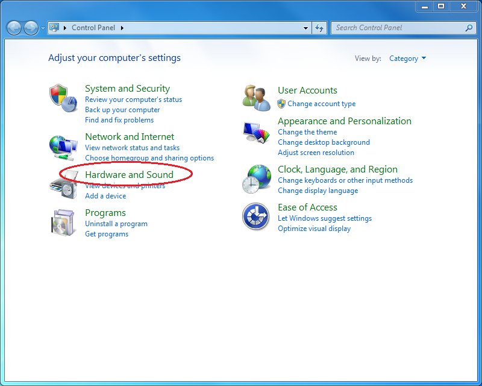Image resolution: width=482 pixels, height=386 pixels.
Task: Click the User Accounts people icon
Action: click(257, 98)
